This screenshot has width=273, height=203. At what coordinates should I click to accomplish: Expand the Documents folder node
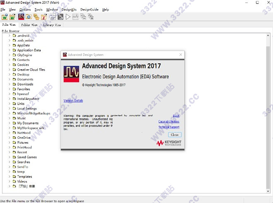pos(10,79)
